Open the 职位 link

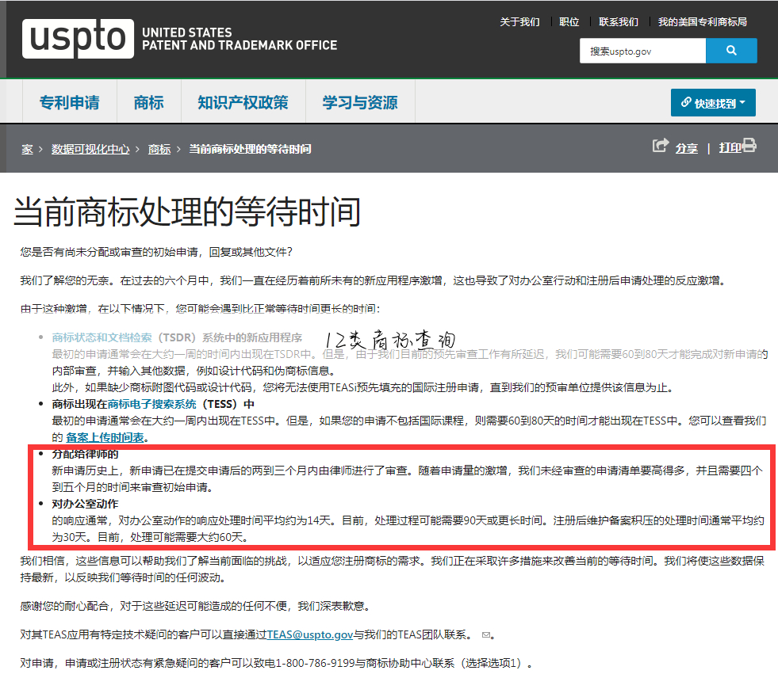click(569, 22)
